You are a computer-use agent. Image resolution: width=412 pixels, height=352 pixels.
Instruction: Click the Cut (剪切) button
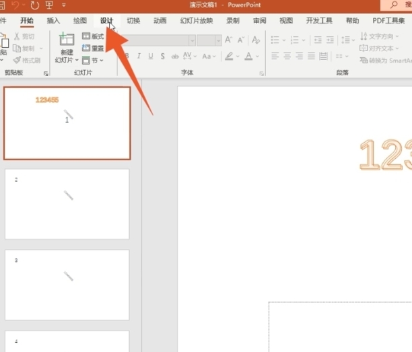(24, 36)
